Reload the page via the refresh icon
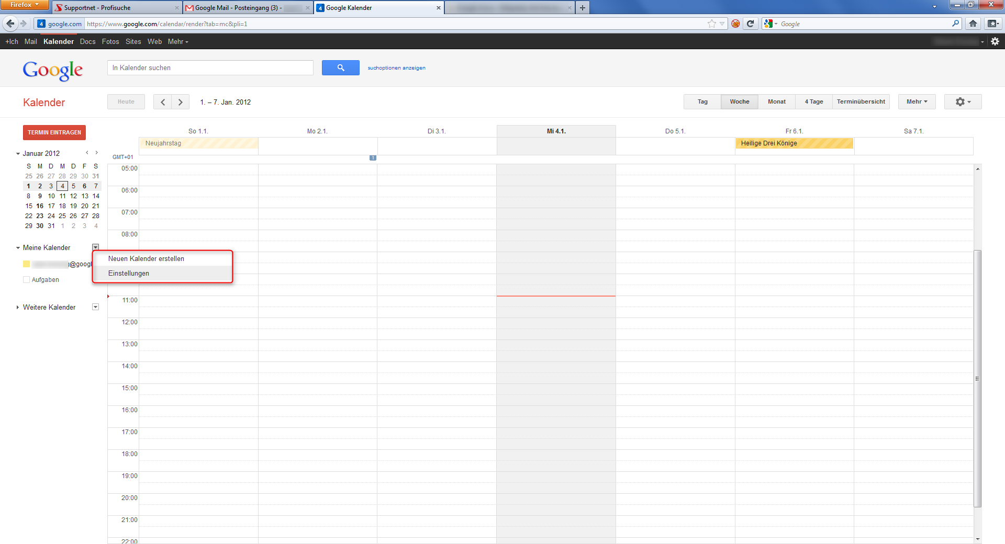This screenshot has width=1005, height=544. pos(751,24)
